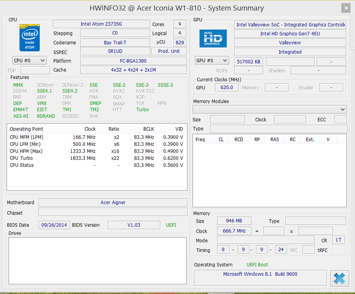Screen dimensions: 355x294
Task: Click the CR value 1T
Action: point(339,240)
